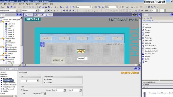Open the Options menu
This screenshot has height=97, width=173.
pos(38,4)
